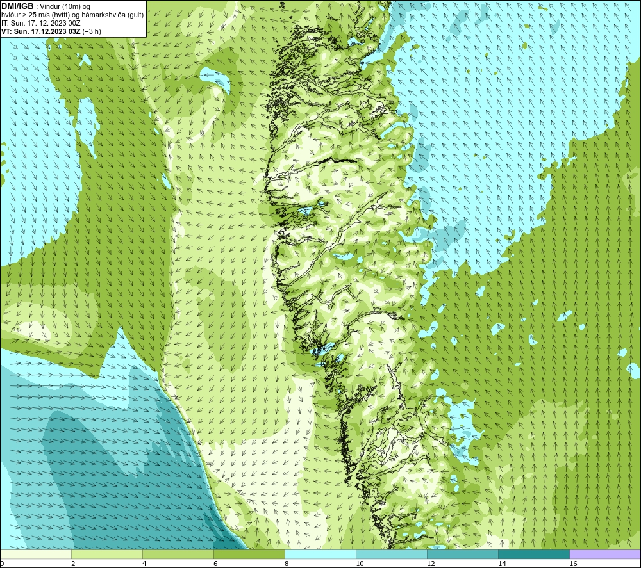Viewport: 641px width, 568px height.
Task: Click the 'hviður > 25 m/s' legend line
Action: tap(72, 15)
